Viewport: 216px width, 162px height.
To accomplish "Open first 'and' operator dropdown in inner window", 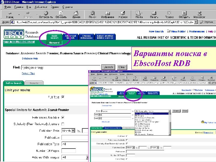I will pyautogui.click(x=99, y=115).
